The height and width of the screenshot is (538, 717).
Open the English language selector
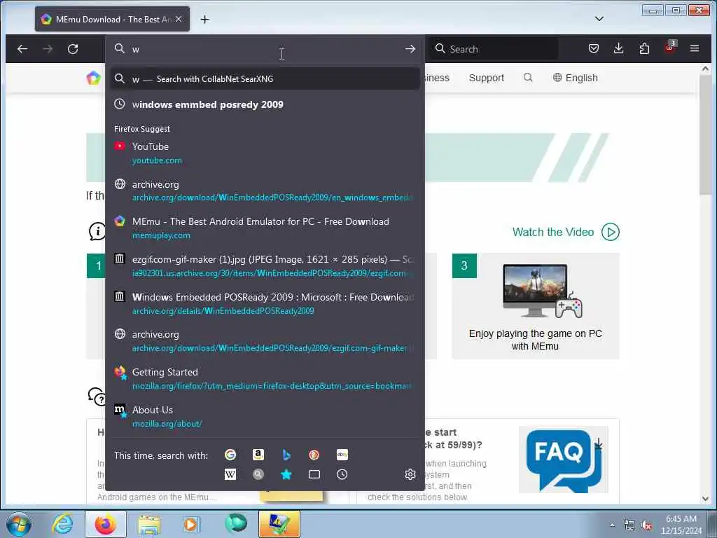click(576, 78)
